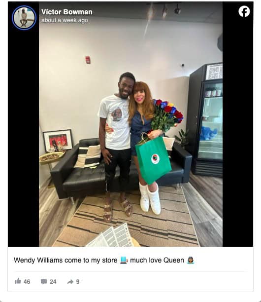Click the framed picture on side table
This screenshot has width=261, height=302.
click(58, 141)
